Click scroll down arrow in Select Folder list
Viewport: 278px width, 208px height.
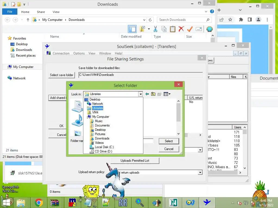(179, 134)
